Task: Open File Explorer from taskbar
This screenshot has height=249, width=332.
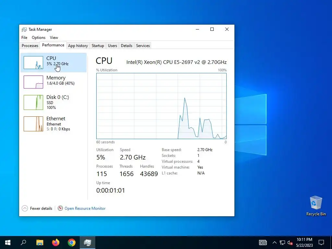Action: coord(40,243)
